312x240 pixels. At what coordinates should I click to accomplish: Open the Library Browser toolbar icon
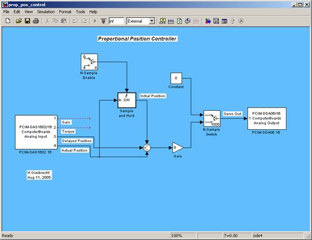[208, 21]
